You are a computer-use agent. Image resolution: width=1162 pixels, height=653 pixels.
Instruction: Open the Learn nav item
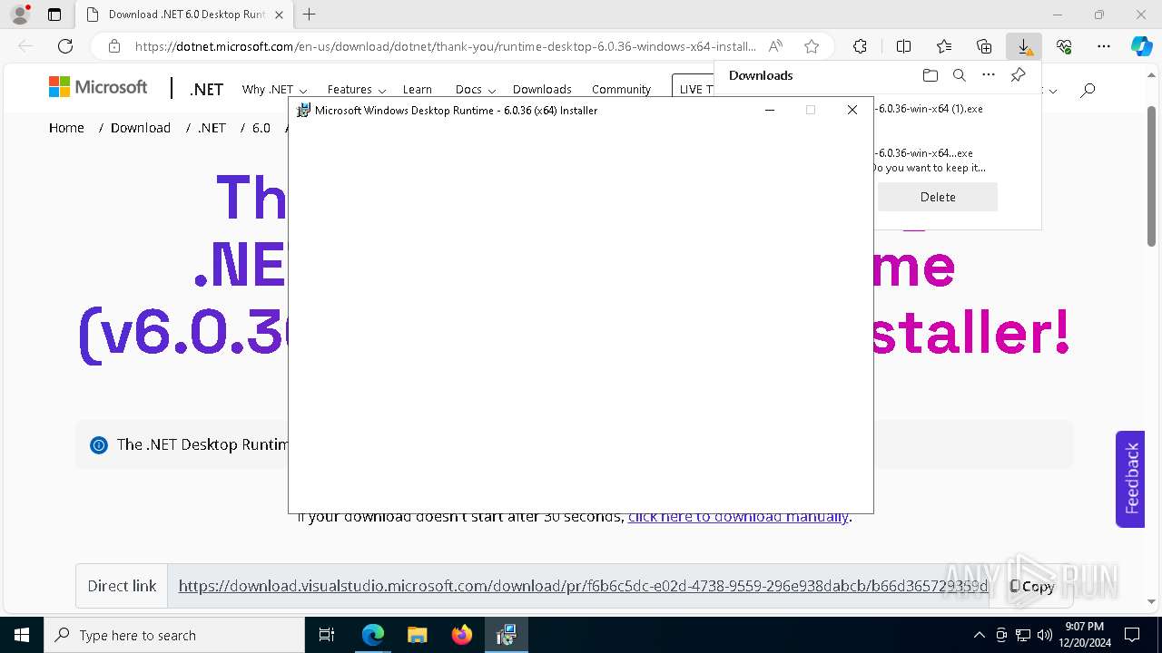(x=418, y=89)
